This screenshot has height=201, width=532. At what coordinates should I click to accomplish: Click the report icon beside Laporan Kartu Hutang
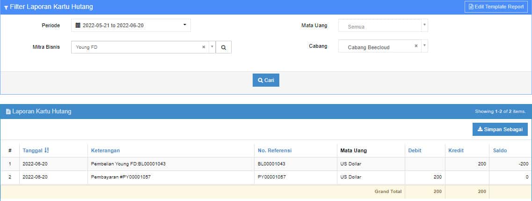[x=8, y=112]
